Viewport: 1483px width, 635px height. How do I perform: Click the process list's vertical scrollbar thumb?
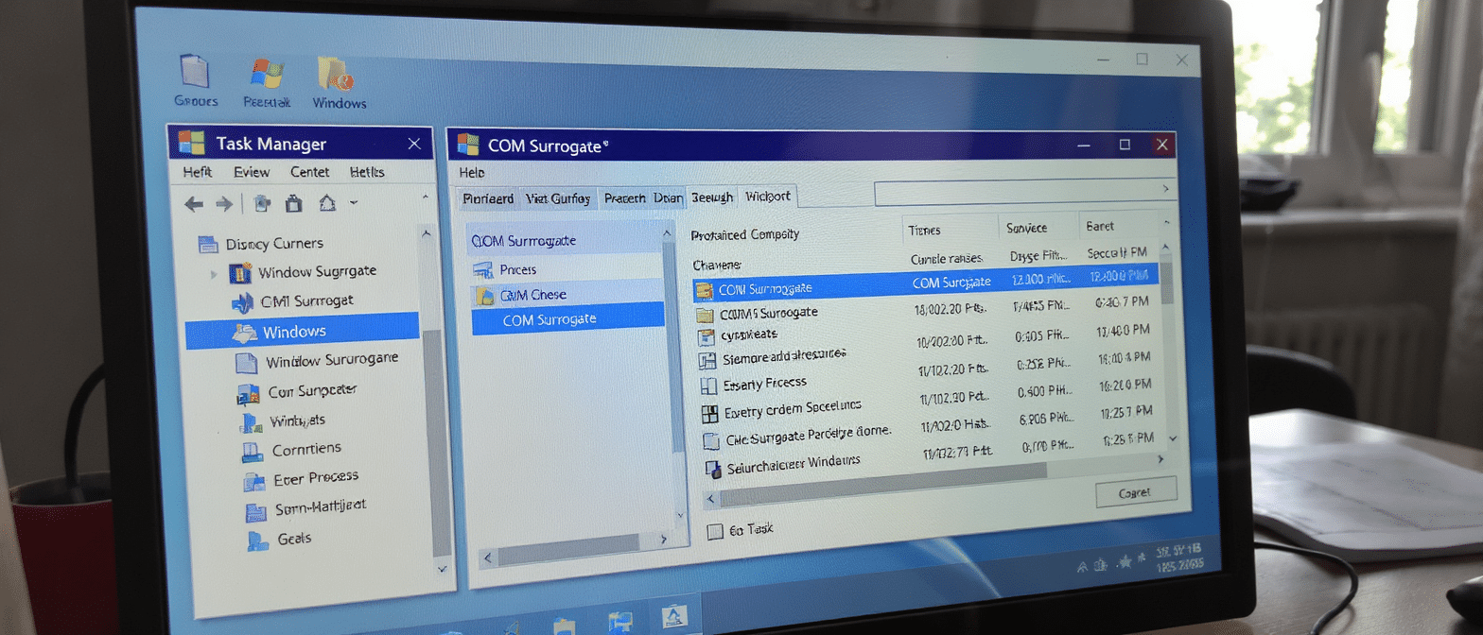[1166, 283]
